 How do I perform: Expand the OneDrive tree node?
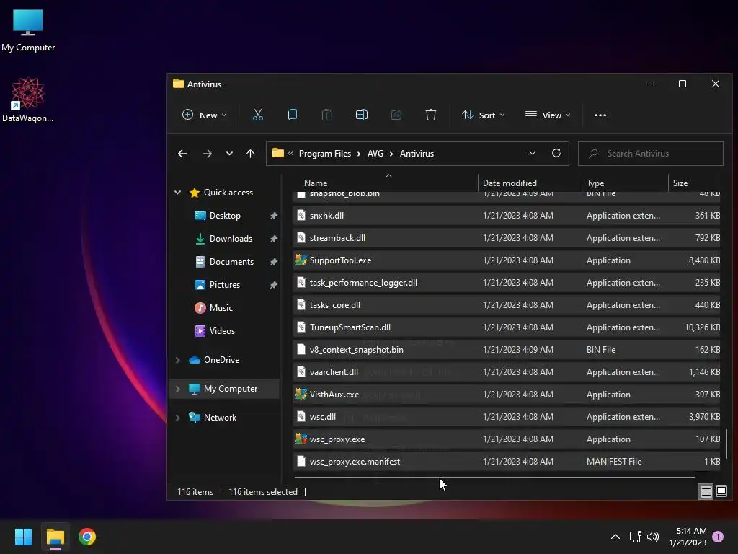click(178, 360)
